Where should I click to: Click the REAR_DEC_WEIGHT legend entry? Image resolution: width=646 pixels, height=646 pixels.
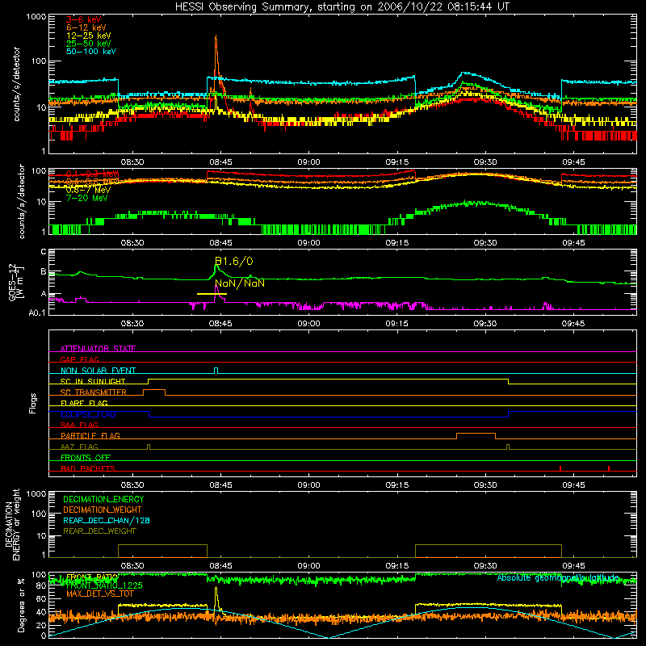pos(99,531)
